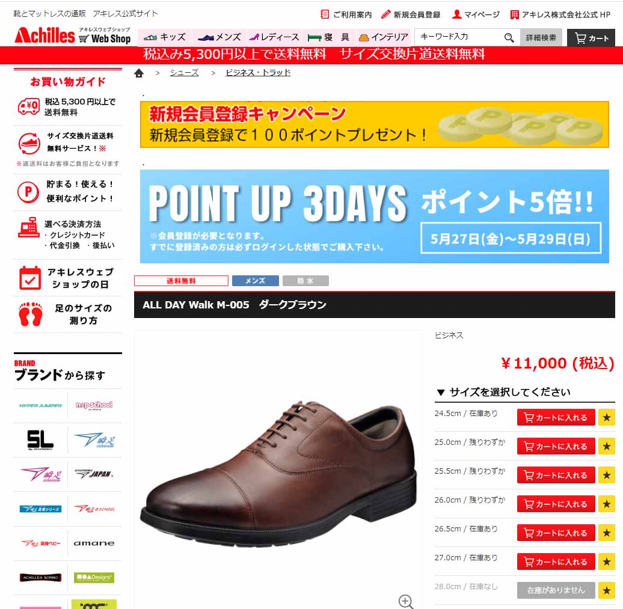This screenshot has width=623, height=609.
Task: Select the キッズ navigation tab
Action: coord(165,38)
